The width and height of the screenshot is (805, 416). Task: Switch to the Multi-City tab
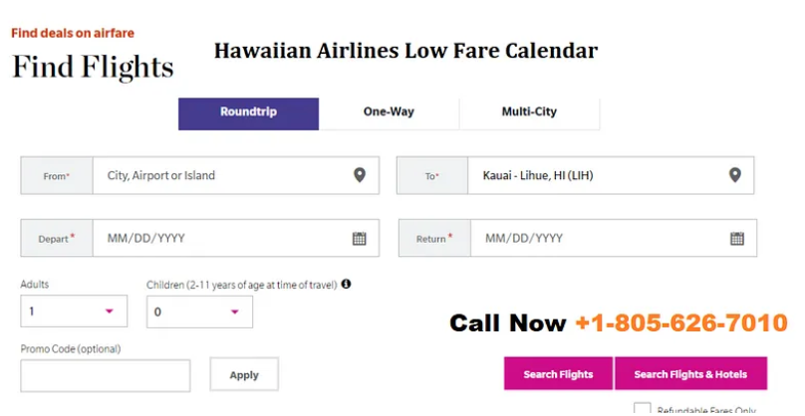(529, 113)
